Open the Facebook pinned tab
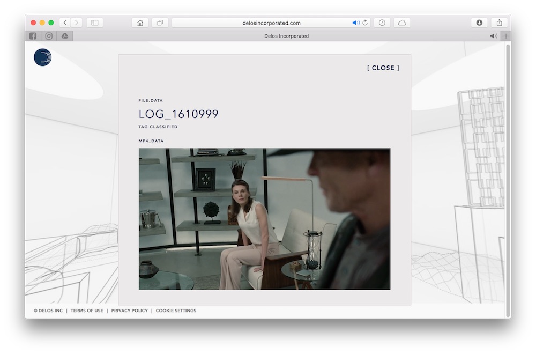The width and height of the screenshot is (536, 354). [33, 36]
